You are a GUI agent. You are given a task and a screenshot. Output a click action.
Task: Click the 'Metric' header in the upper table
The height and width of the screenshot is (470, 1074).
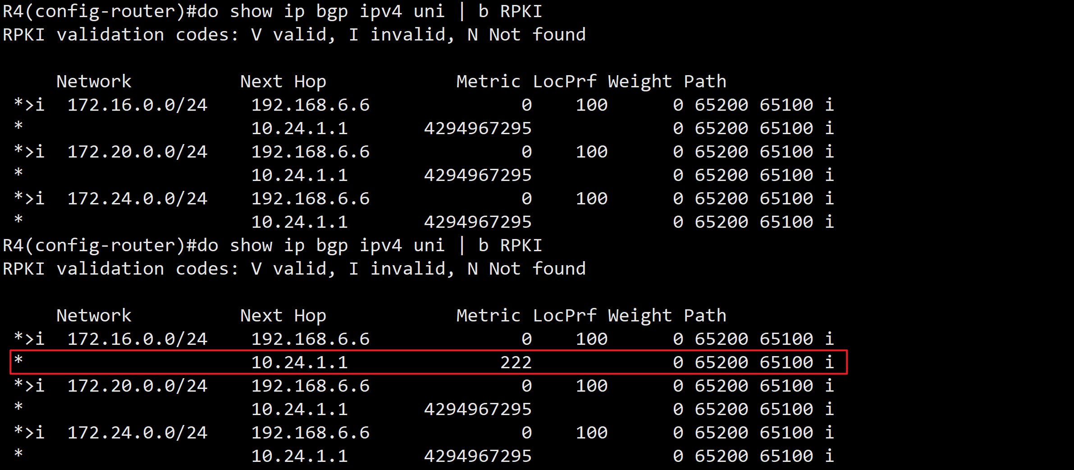[x=489, y=81]
